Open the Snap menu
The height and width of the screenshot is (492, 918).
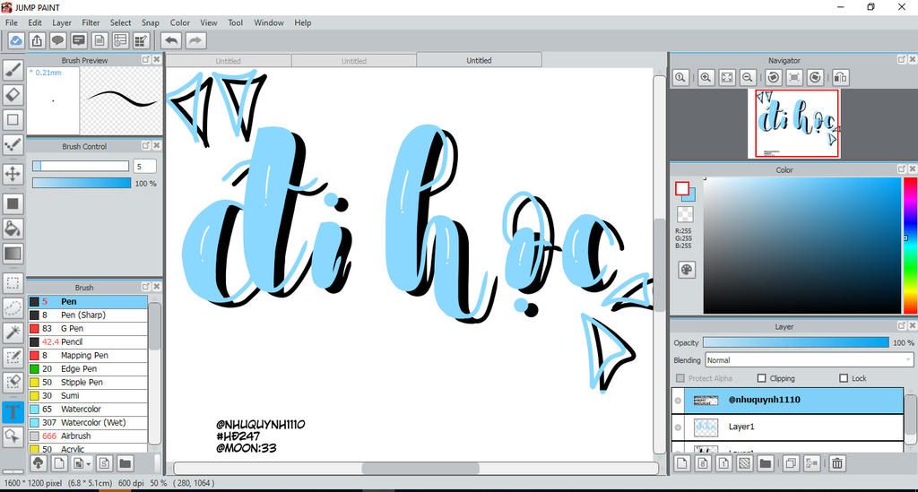[x=151, y=22]
